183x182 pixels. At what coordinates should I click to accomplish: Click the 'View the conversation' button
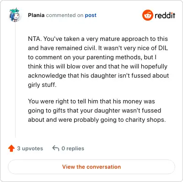pos(91,167)
